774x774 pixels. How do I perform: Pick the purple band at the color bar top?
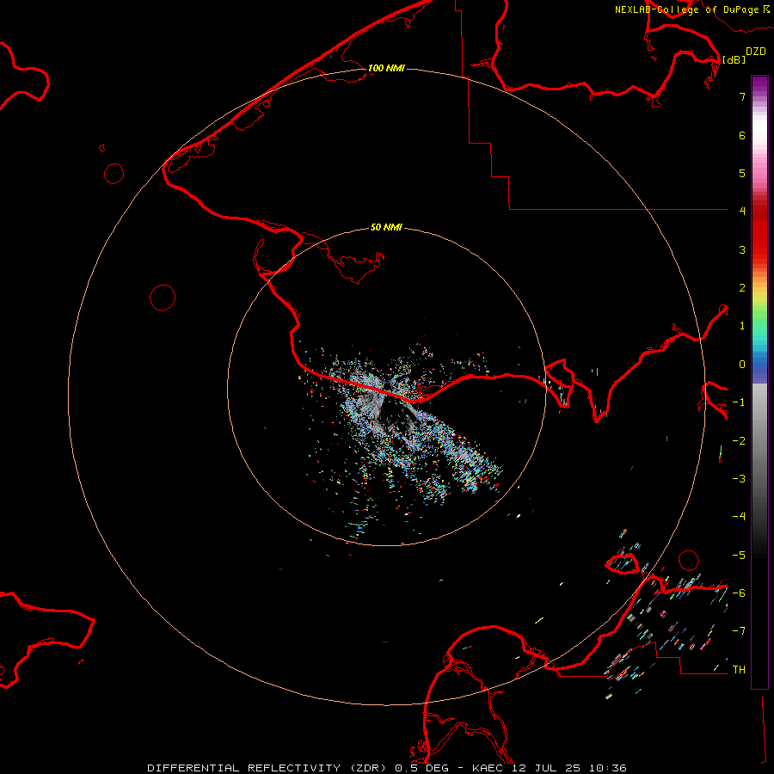(x=759, y=84)
